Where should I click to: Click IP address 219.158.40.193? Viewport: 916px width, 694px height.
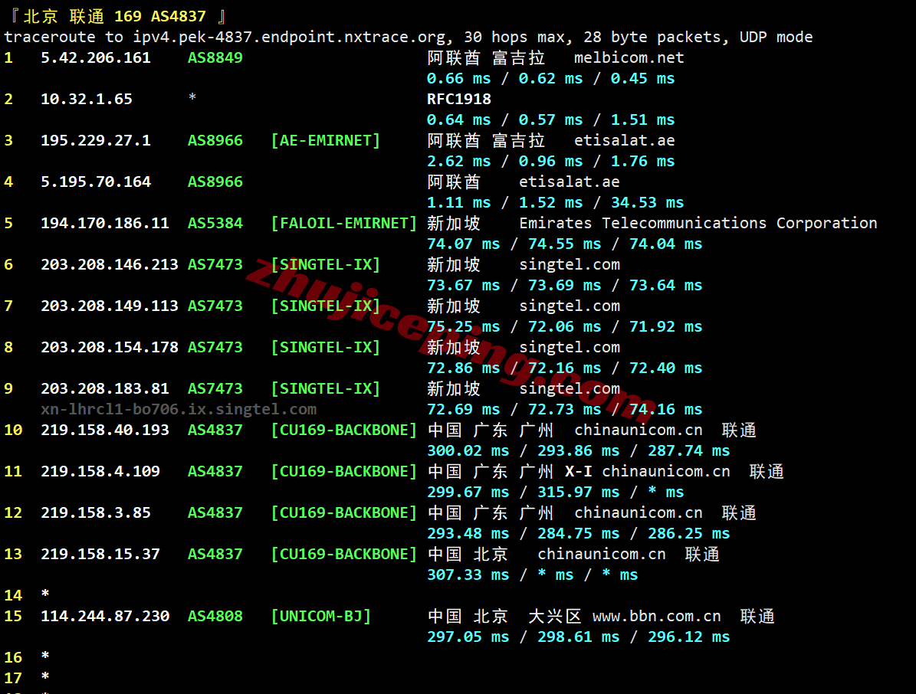pos(105,430)
